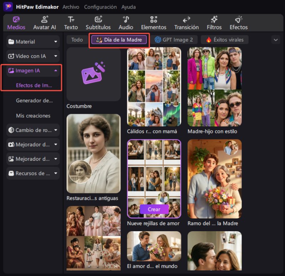Open the Ayuda menu
The height and width of the screenshot is (276, 285).
129,7
